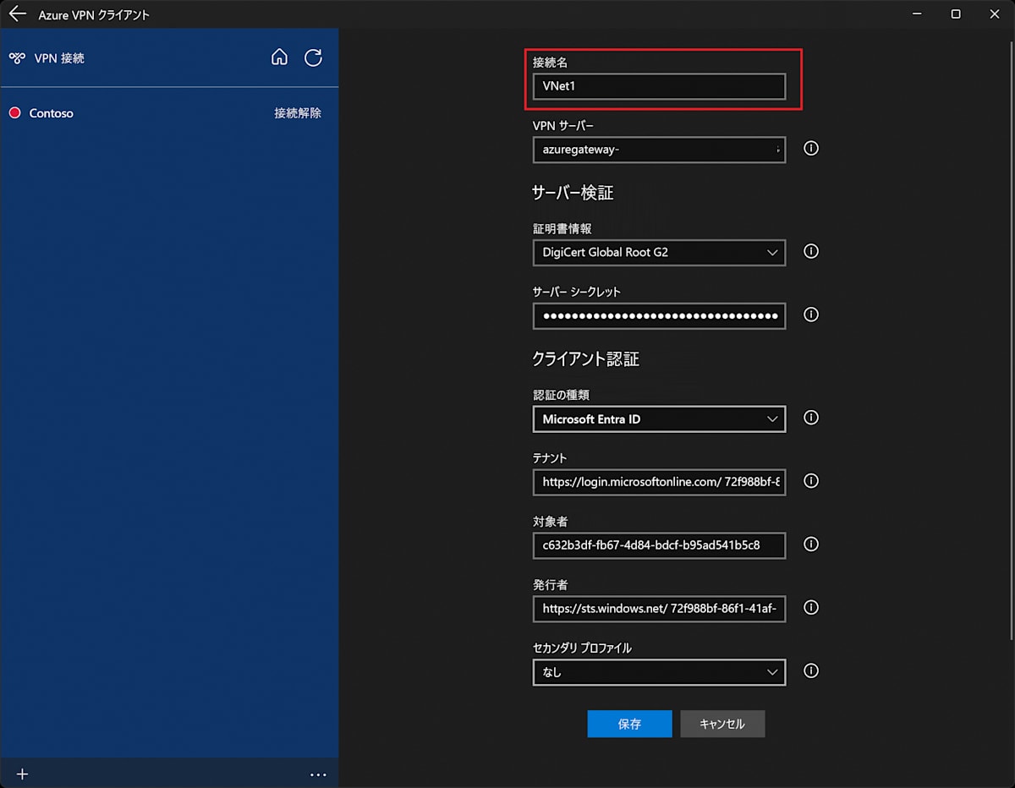1015x788 pixels.
Task: Click the 発行者 sts.windows.net field
Action: point(659,609)
